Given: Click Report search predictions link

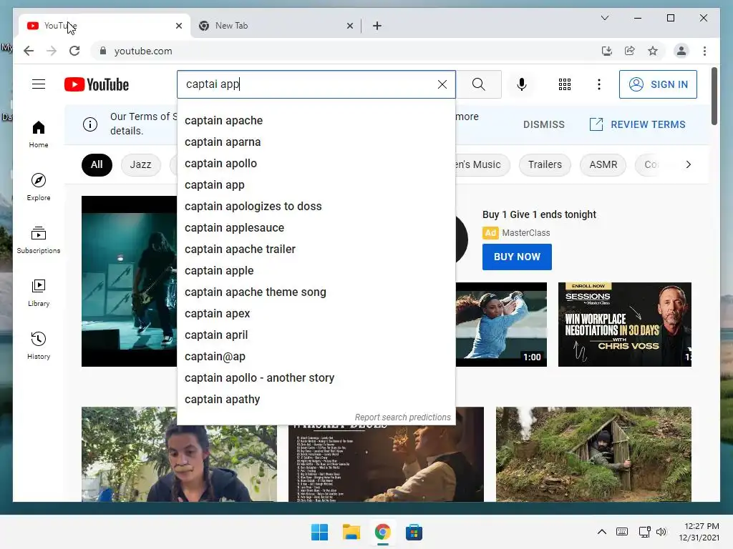Looking at the screenshot, I should point(402,417).
